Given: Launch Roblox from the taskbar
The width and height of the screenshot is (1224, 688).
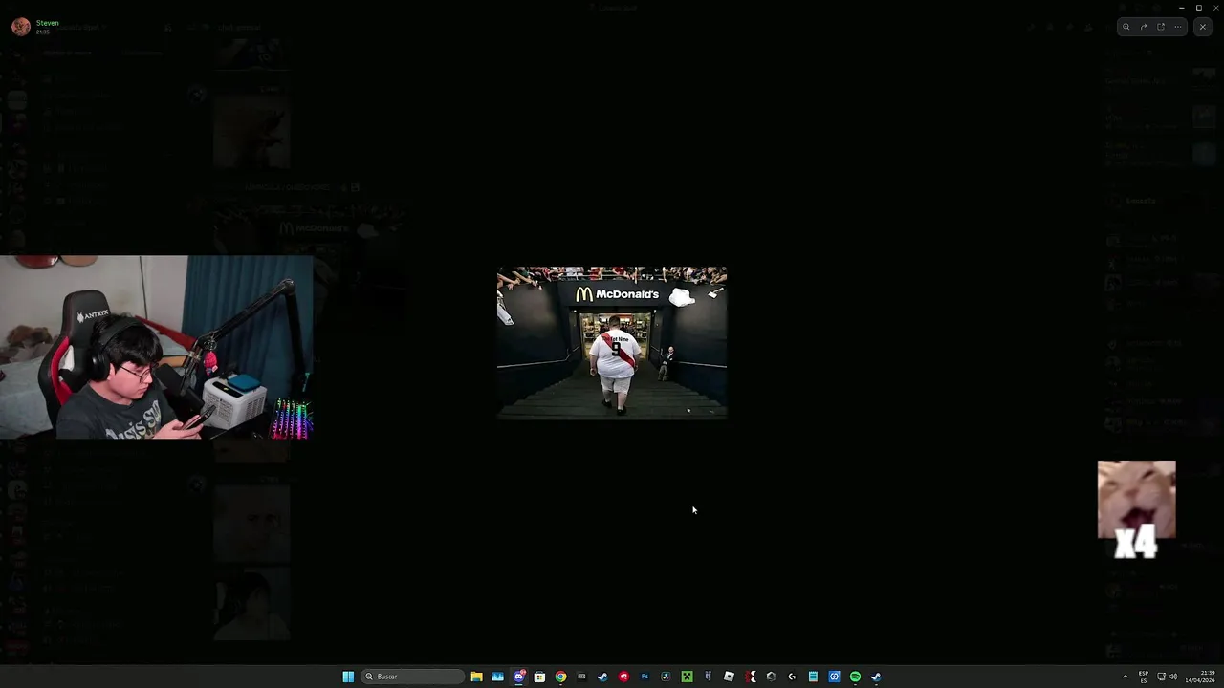Looking at the screenshot, I should coord(729,677).
